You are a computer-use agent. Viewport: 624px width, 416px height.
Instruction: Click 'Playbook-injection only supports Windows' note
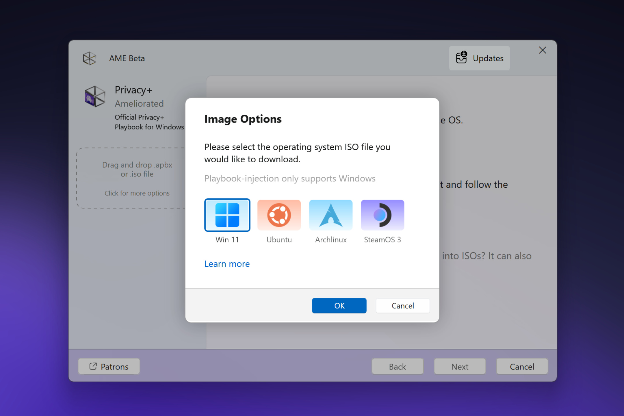(x=290, y=179)
